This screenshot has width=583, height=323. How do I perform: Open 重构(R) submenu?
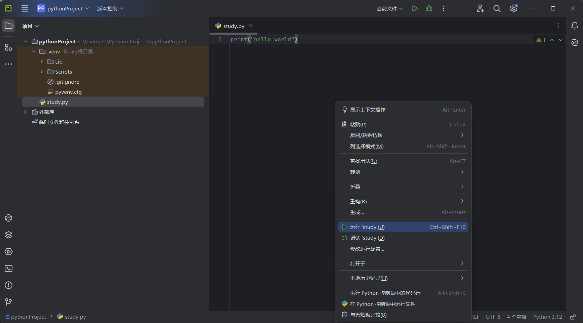(403, 201)
